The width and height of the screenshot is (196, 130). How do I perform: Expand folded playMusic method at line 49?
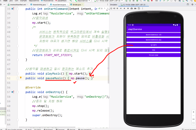18,74
